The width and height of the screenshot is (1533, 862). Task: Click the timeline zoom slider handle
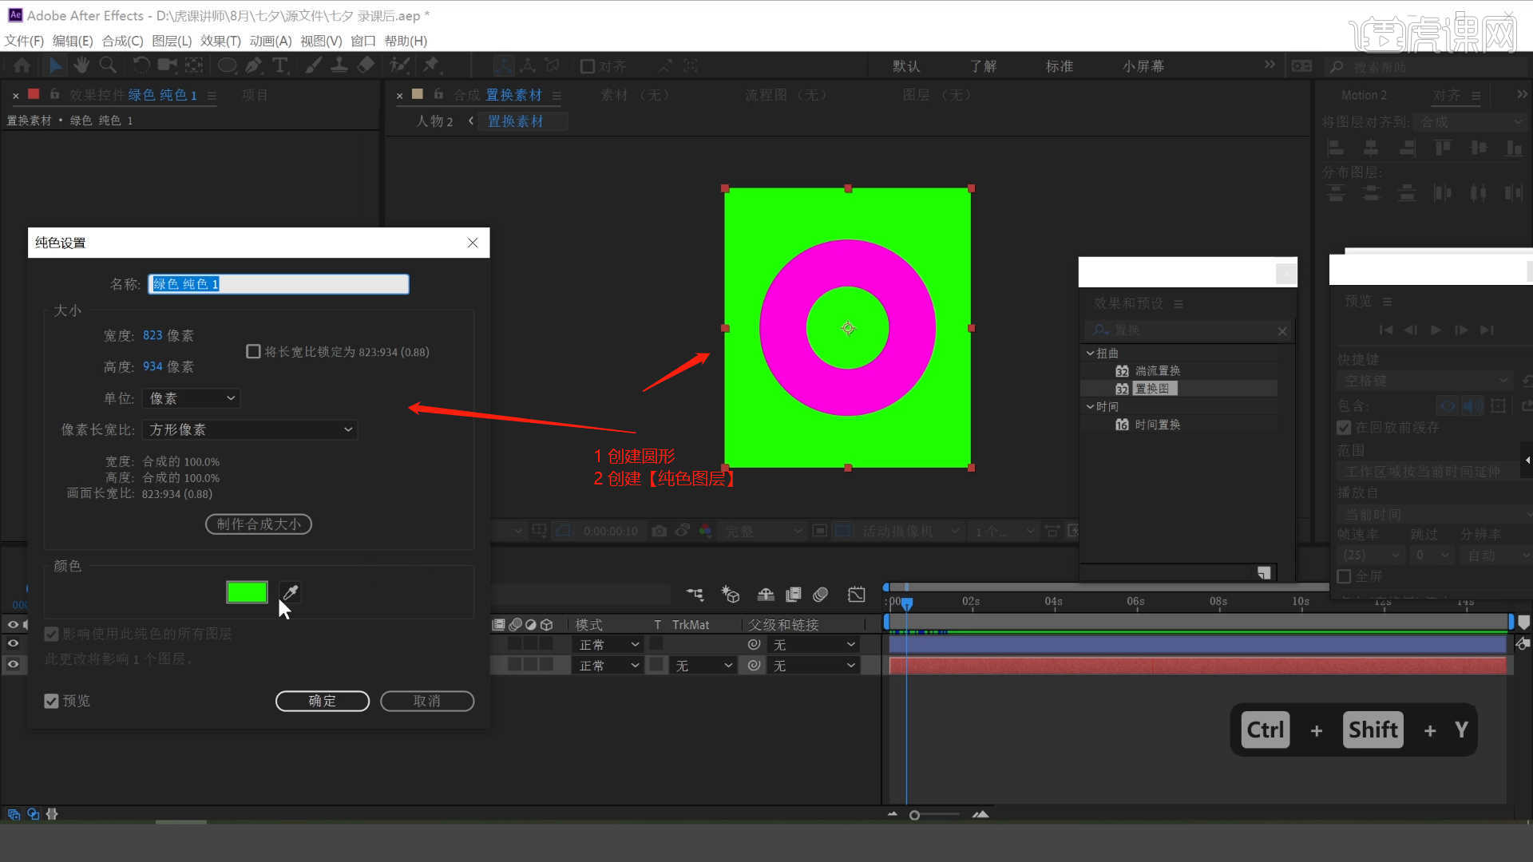pos(914,815)
